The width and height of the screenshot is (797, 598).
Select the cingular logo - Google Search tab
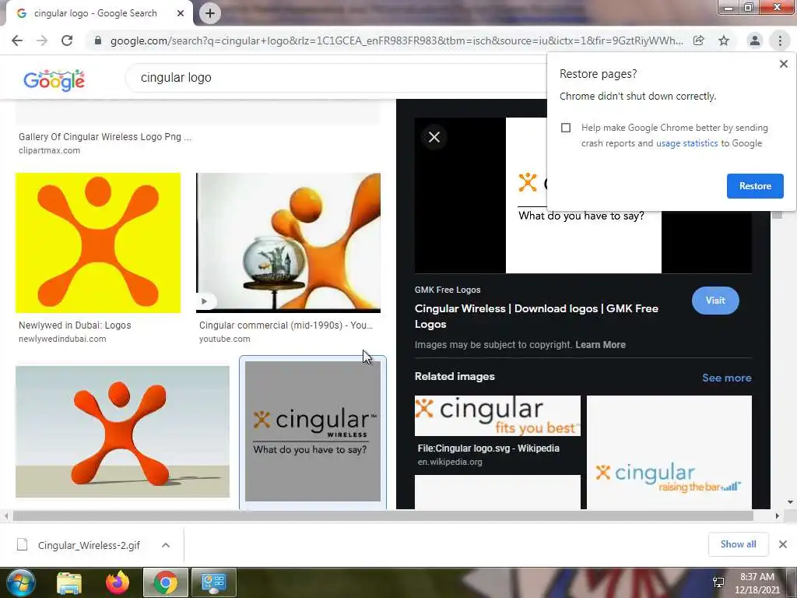pos(95,13)
